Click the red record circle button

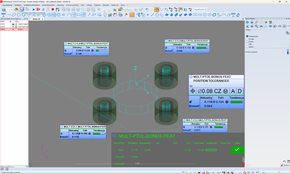[x=53, y=9]
